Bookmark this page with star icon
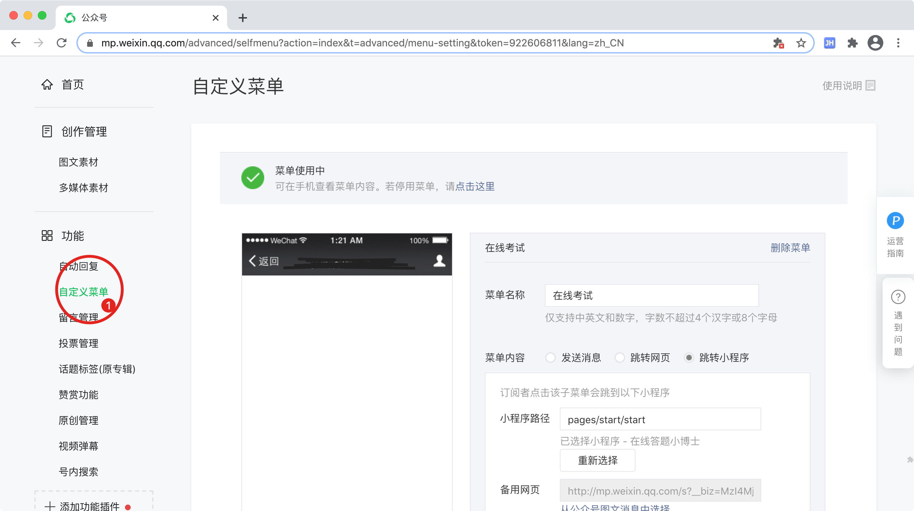The image size is (914, 511). coord(801,43)
